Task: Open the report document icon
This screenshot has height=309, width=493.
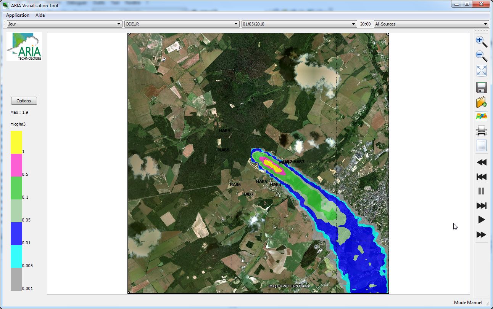Action: tap(482, 145)
